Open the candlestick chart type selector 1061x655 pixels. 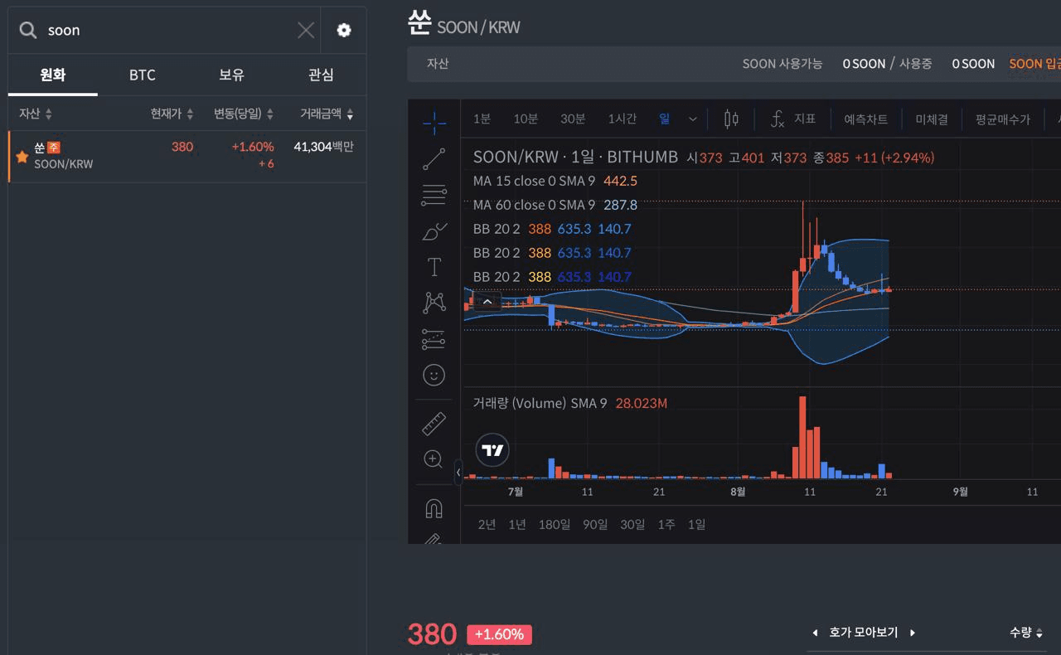tap(731, 119)
